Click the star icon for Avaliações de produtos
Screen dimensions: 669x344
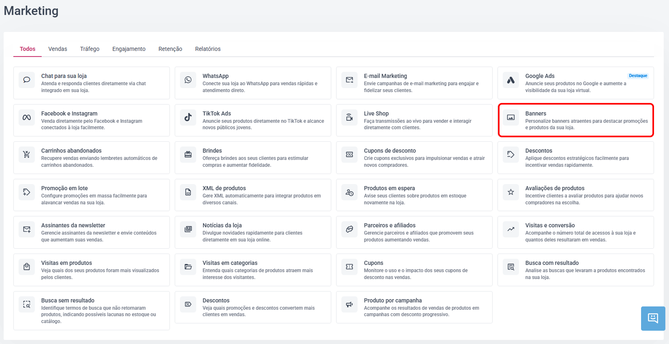[x=511, y=192]
